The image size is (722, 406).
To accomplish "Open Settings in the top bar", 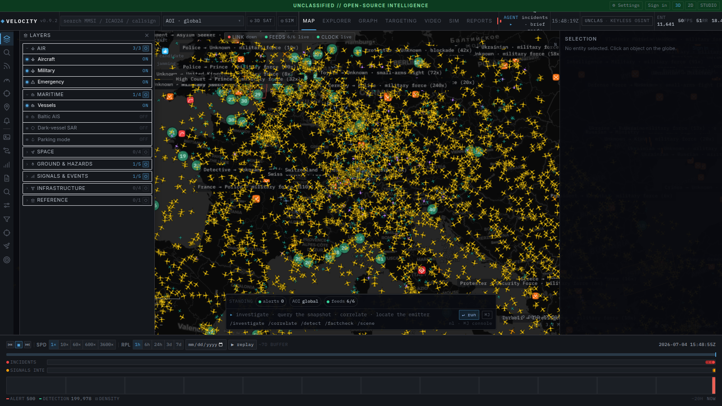I will 626,5.
